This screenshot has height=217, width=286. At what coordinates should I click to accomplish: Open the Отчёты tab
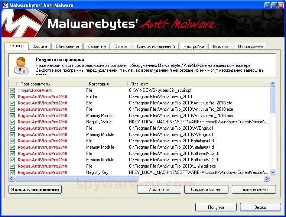point(121,46)
